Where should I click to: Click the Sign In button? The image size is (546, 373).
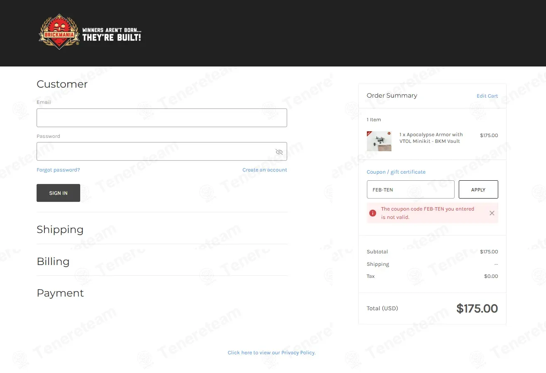[58, 193]
